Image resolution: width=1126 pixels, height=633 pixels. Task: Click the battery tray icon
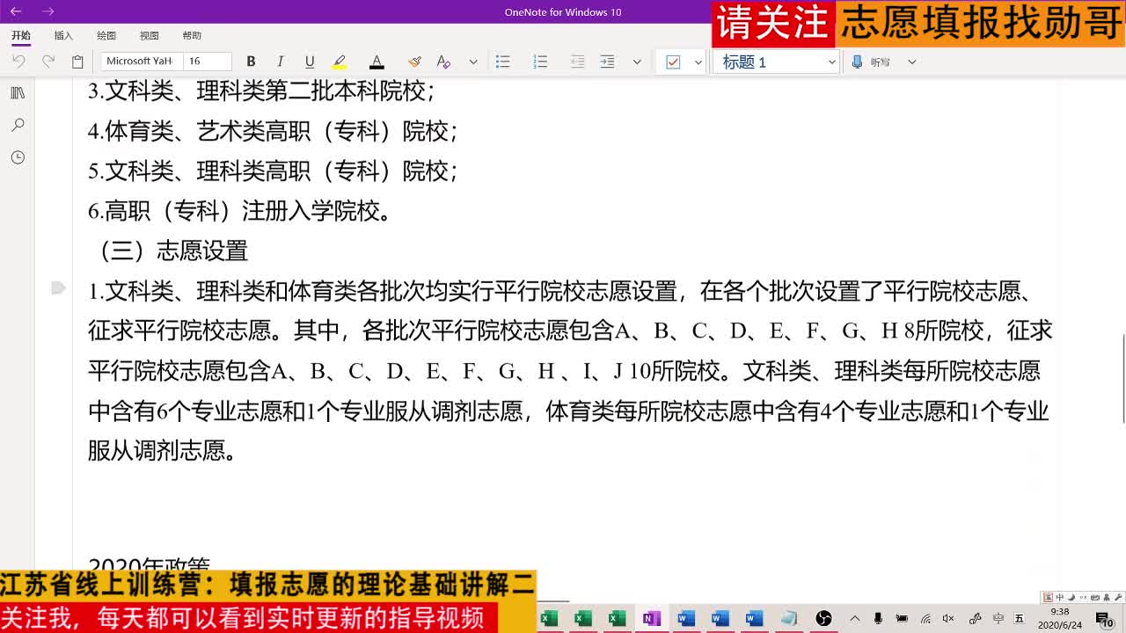pos(902,619)
